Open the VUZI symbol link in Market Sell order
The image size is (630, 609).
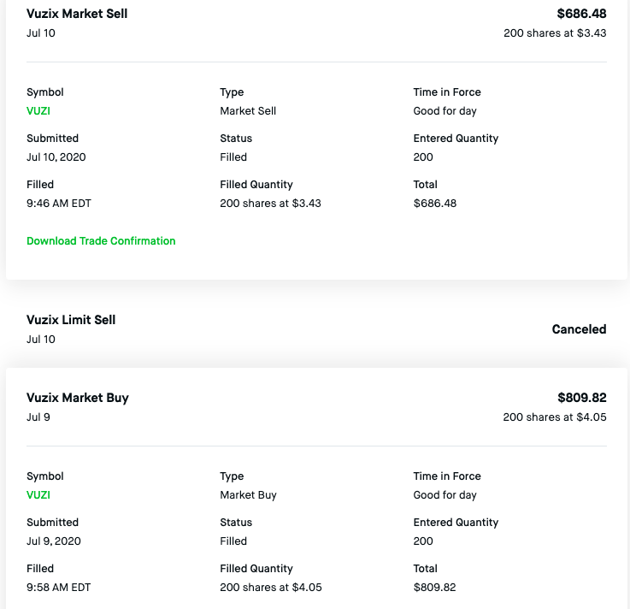coord(38,111)
